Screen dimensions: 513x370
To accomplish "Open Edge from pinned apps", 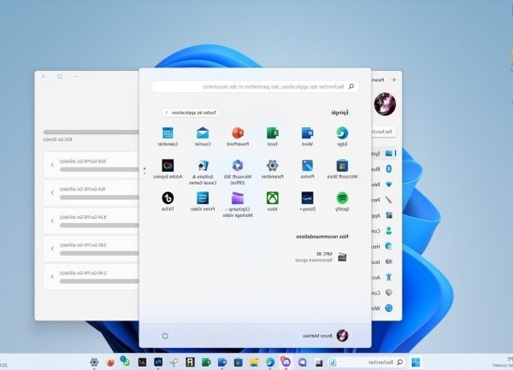I will pos(342,137).
